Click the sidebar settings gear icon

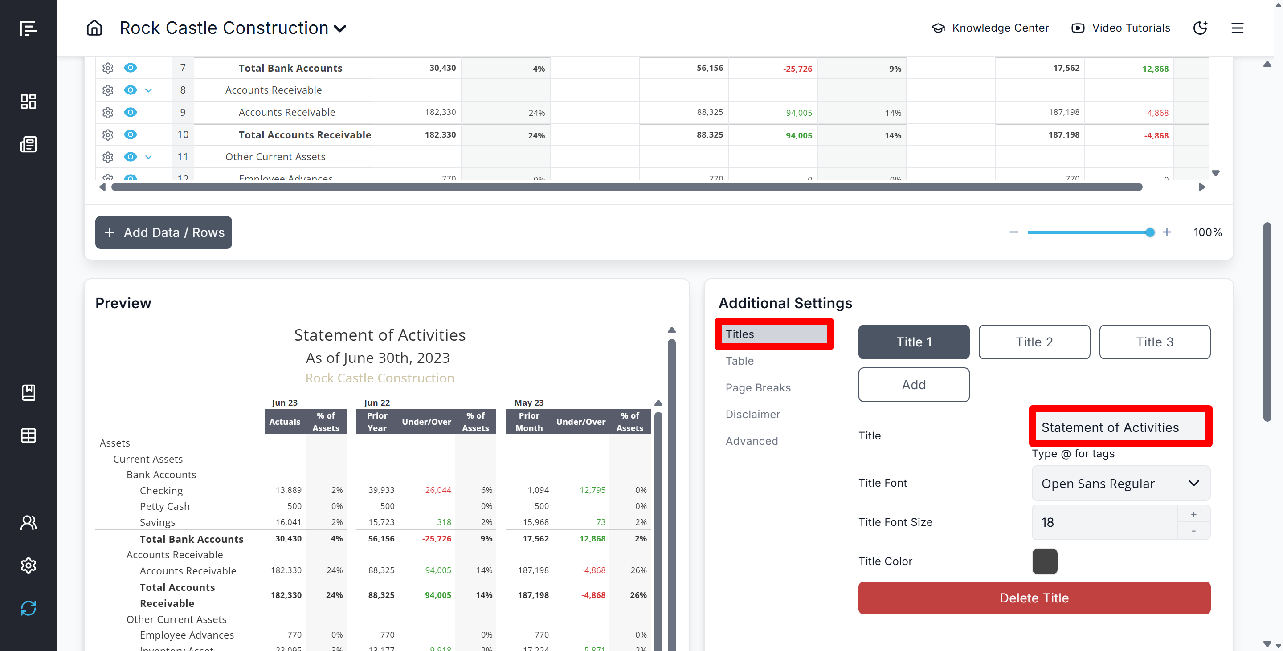coord(29,566)
